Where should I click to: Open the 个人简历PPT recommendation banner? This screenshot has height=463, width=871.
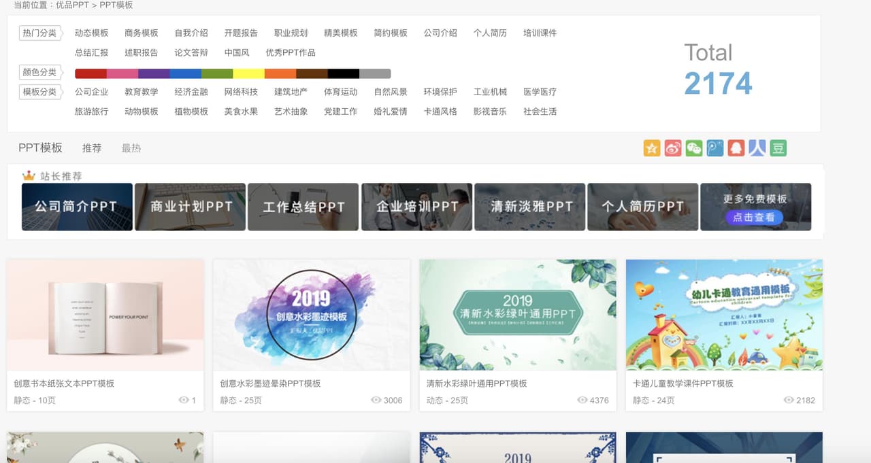tap(642, 207)
